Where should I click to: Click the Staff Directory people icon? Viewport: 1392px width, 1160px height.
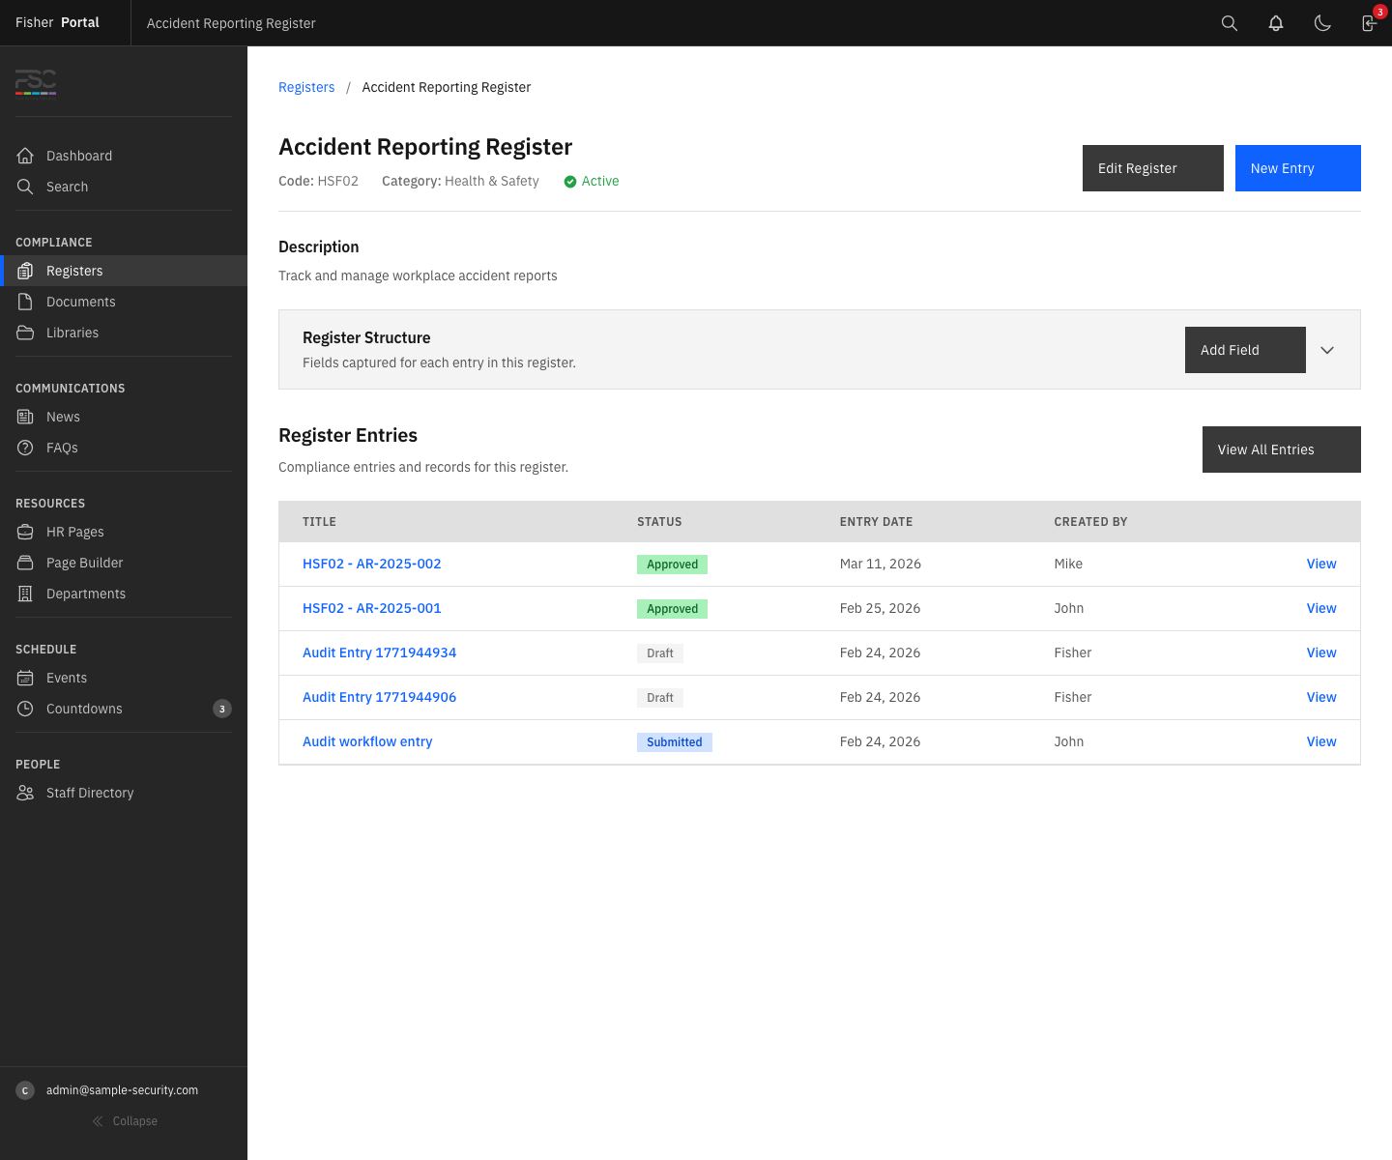point(25,793)
